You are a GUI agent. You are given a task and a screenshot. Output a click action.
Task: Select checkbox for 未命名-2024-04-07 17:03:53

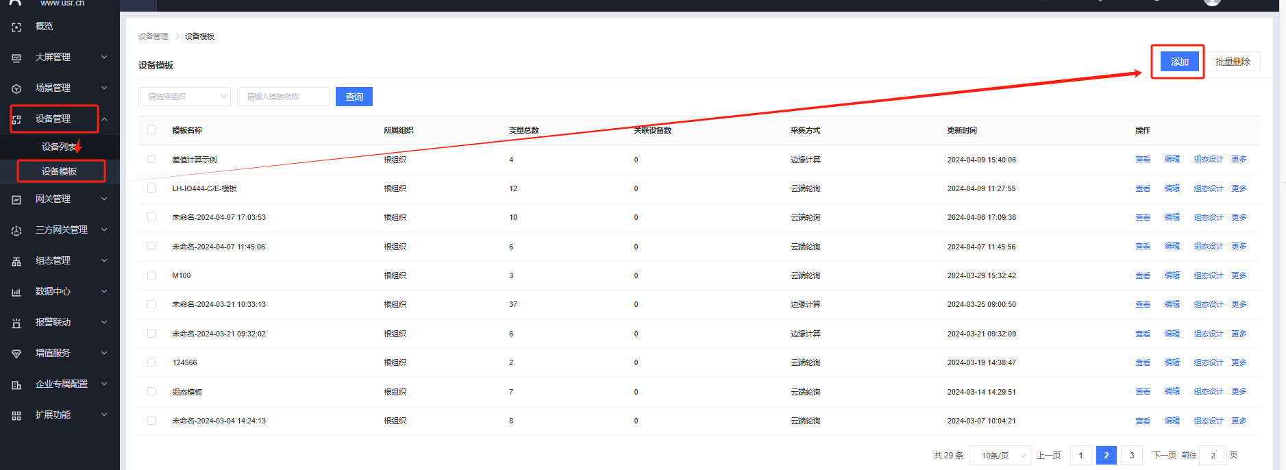pos(151,217)
